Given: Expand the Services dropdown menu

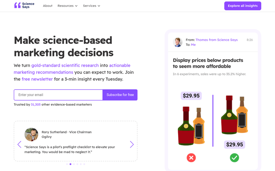Looking at the screenshot, I should tap(91, 6).
